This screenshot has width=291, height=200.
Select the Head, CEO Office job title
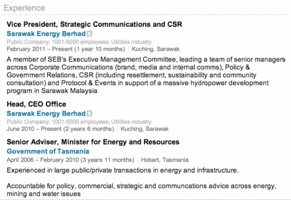[x=36, y=104]
